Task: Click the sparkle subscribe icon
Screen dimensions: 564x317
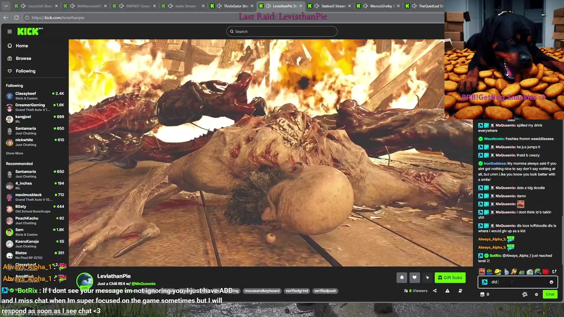Action: pos(427,277)
